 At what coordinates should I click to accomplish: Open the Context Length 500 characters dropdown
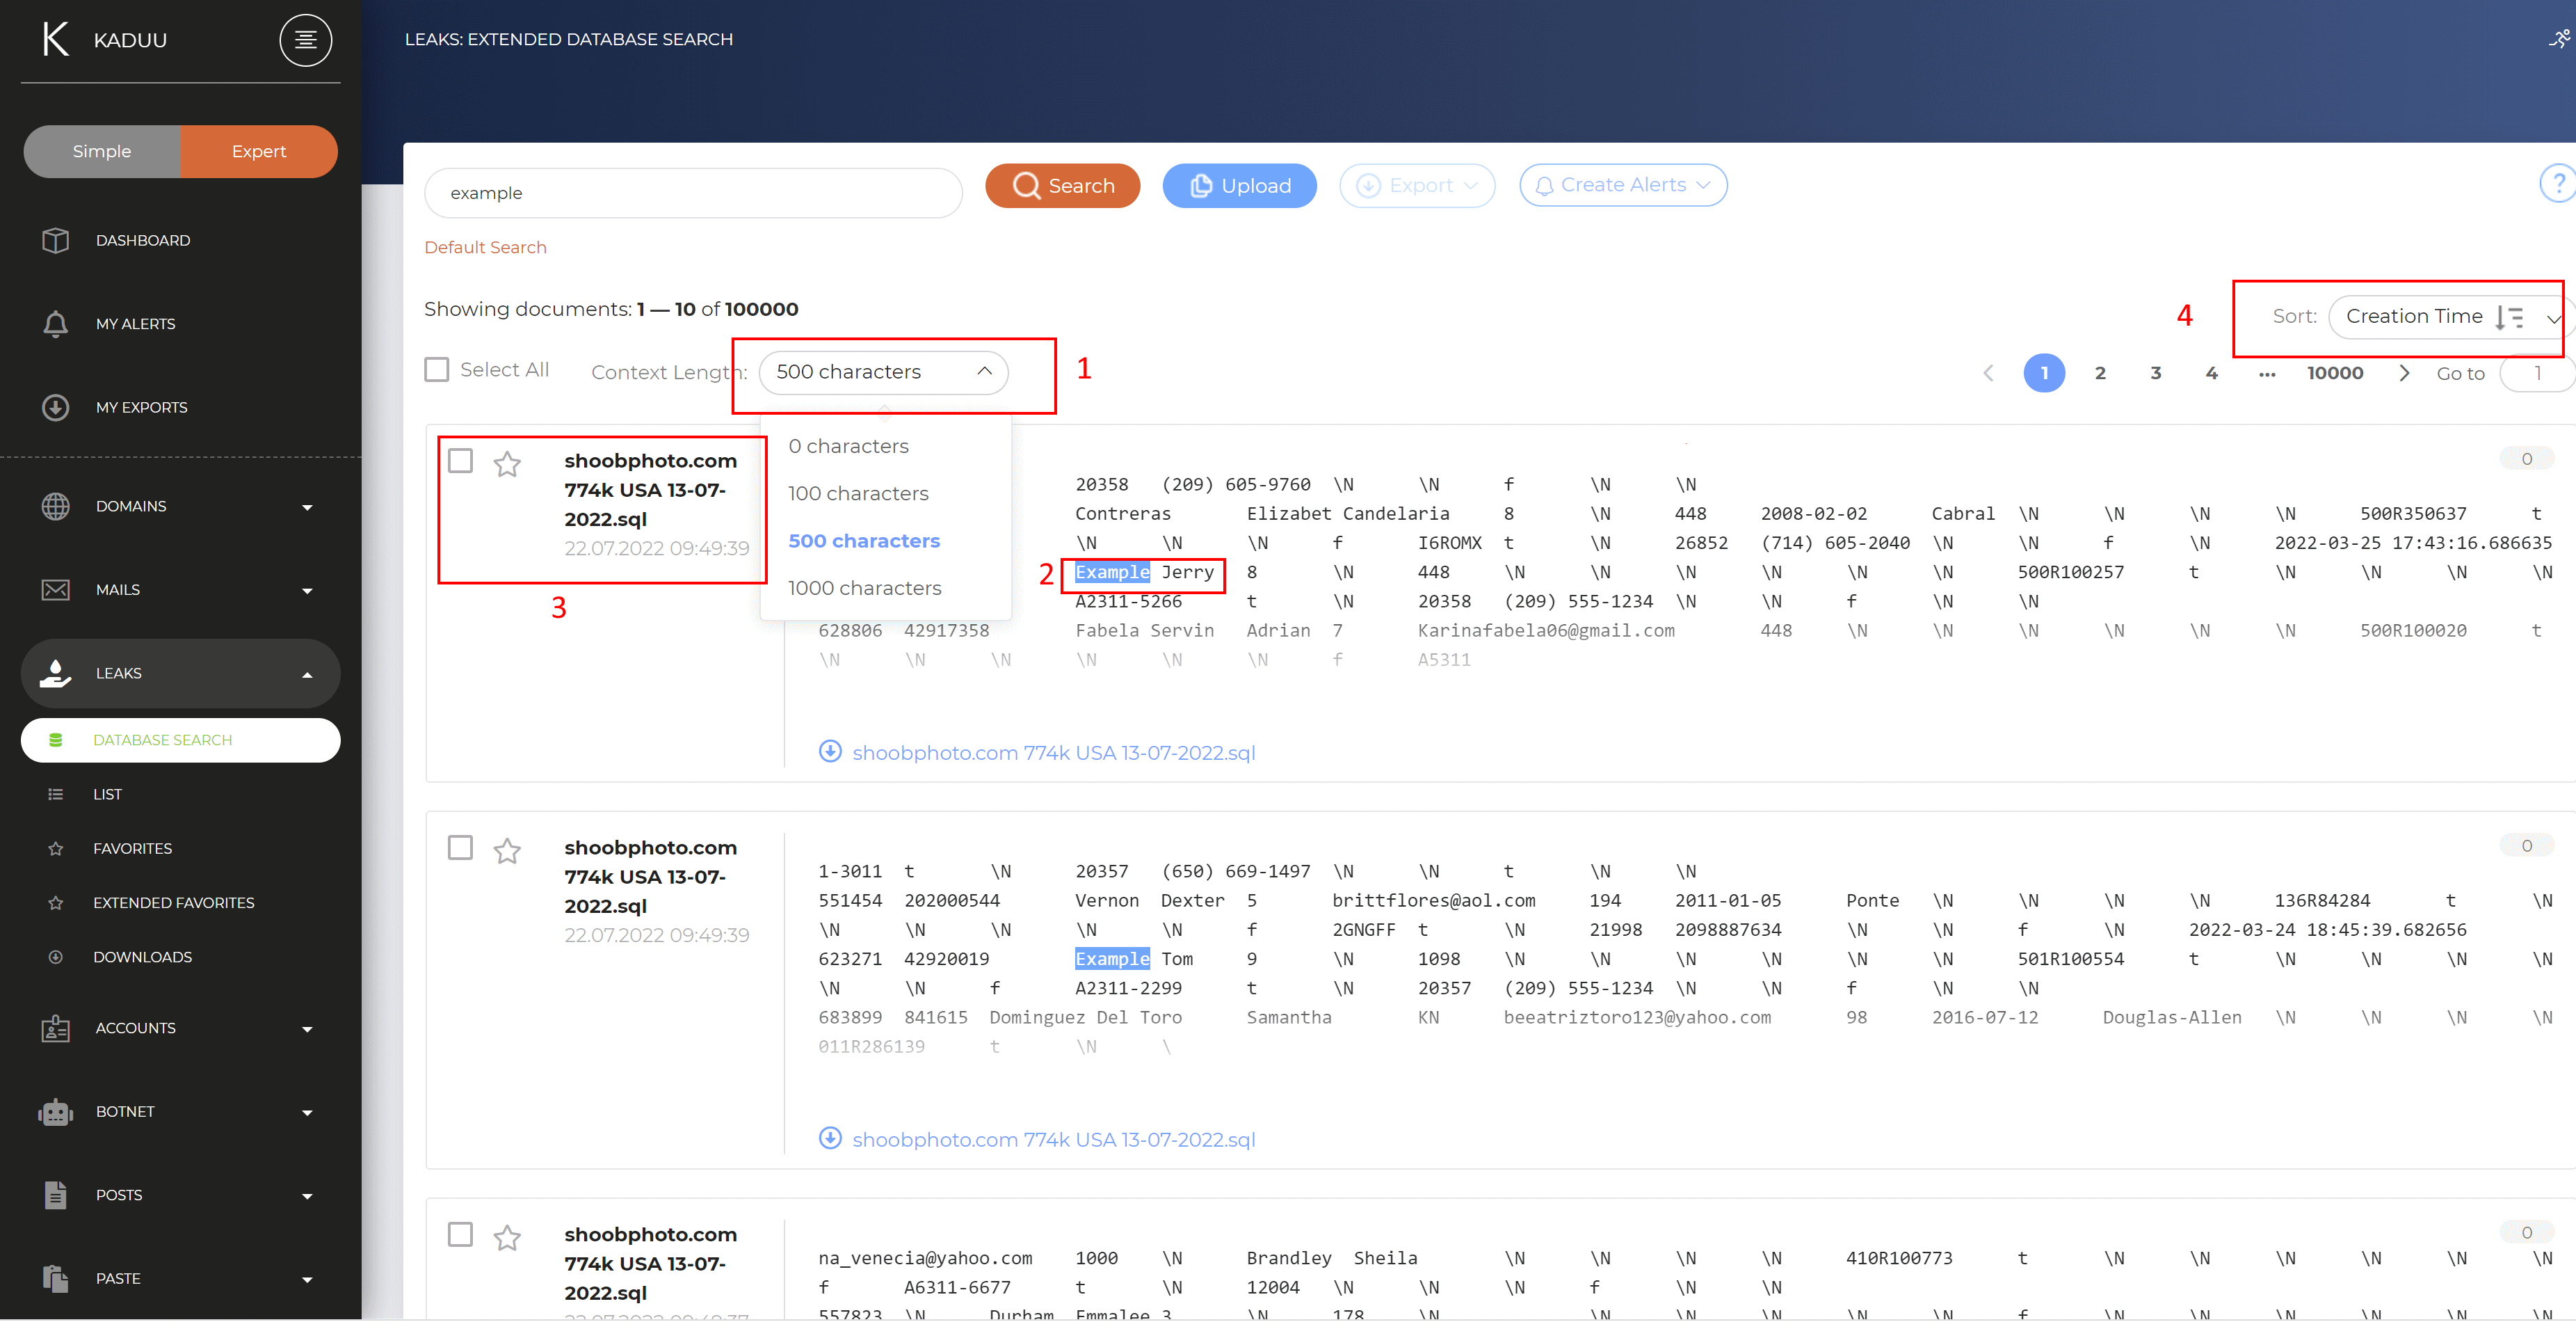pos(883,372)
